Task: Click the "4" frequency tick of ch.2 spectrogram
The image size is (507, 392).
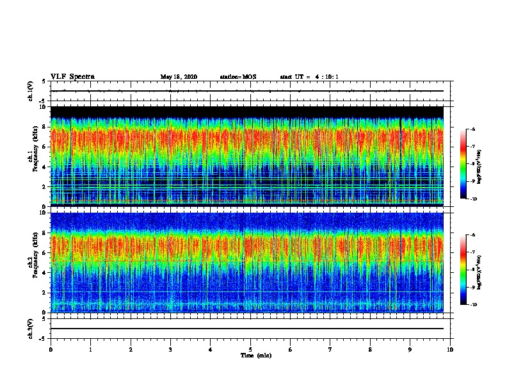Action: pyautogui.click(x=44, y=273)
